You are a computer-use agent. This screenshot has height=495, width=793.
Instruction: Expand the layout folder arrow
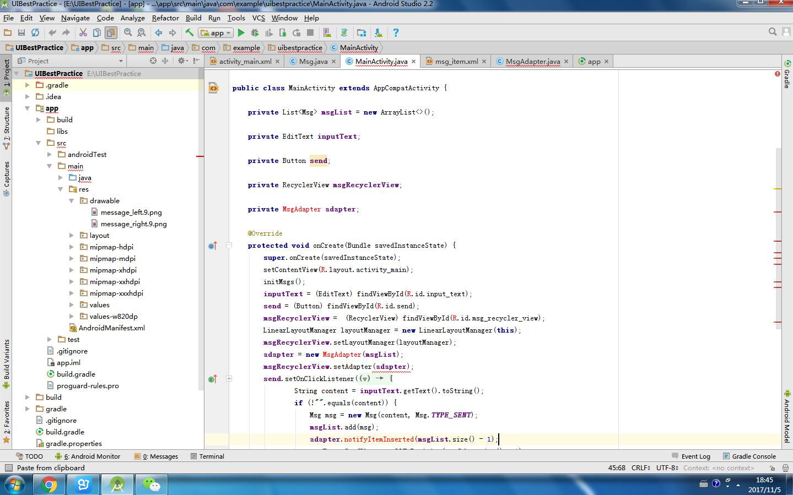coord(71,236)
